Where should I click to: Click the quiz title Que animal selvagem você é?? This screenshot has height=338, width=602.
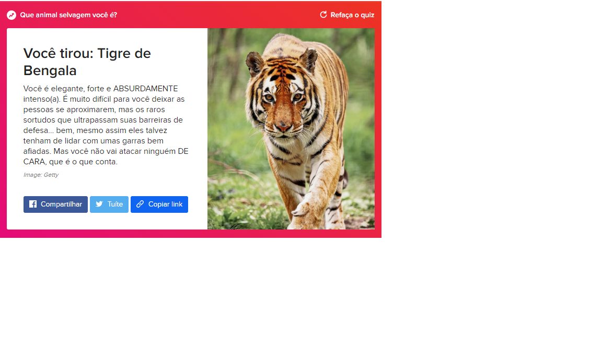pos(68,15)
